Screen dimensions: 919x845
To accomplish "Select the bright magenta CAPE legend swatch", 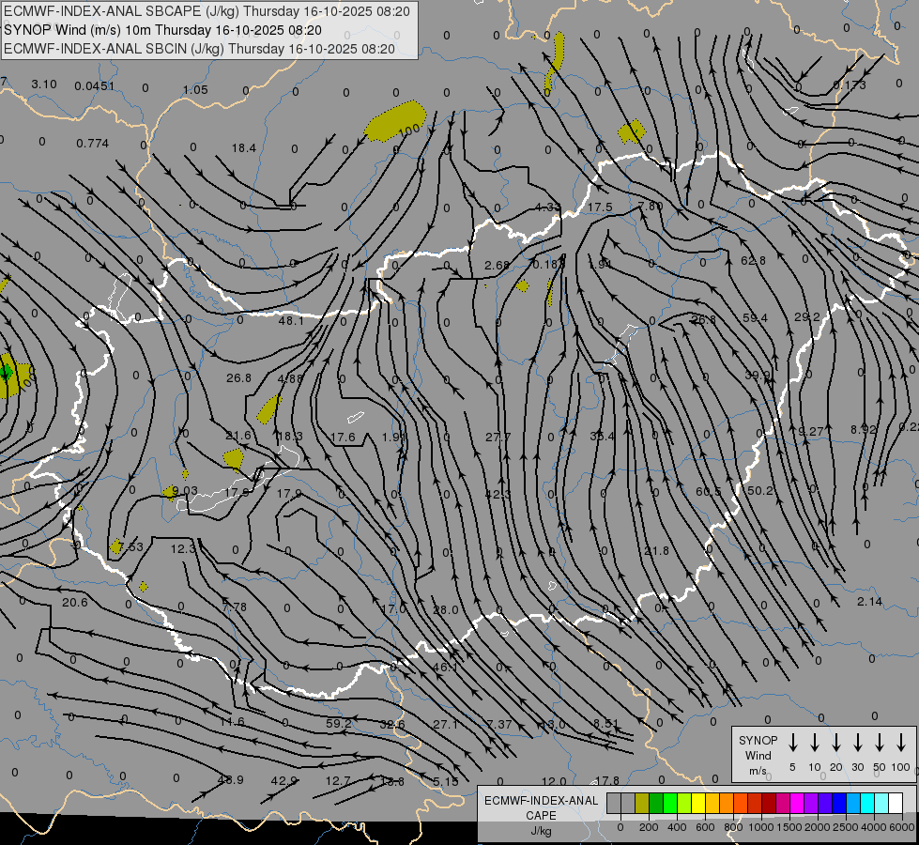I will coord(797,804).
